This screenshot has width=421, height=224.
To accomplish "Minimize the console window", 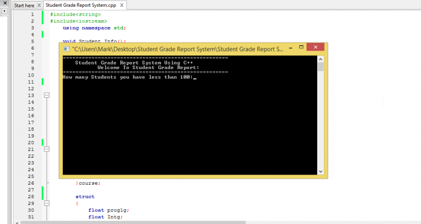I will (x=291, y=48).
